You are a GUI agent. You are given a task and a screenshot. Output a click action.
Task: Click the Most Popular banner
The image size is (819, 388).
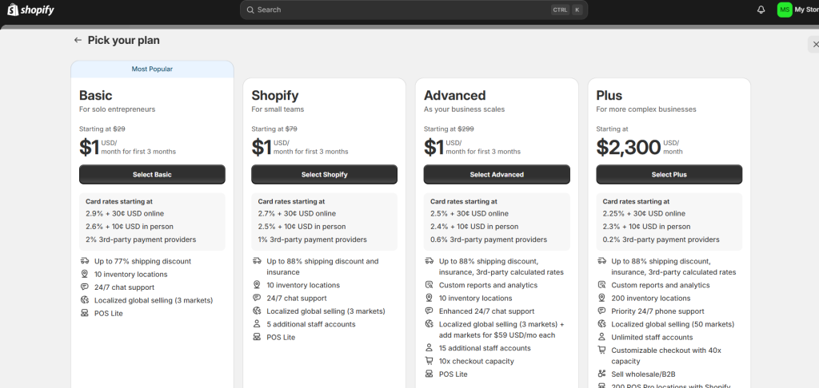[x=152, y=69]
